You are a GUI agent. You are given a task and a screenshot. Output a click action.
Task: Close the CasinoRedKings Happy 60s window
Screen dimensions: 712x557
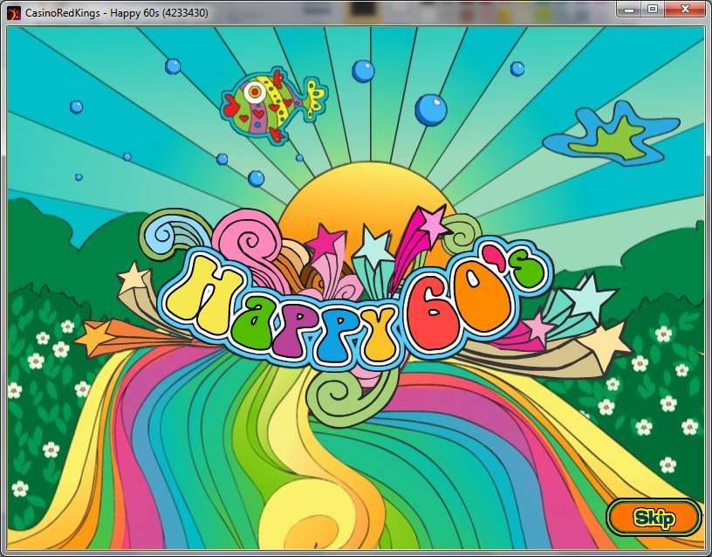[x=685, y=9]
